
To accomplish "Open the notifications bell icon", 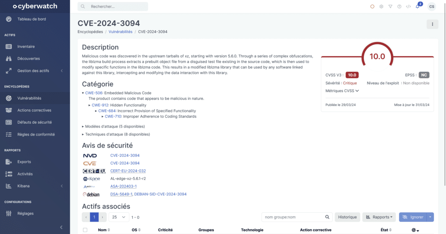I will (x=418, y=7).
